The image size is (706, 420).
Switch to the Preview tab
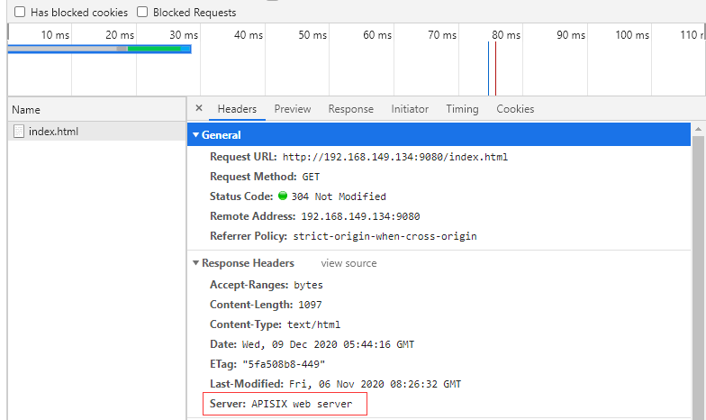[x=293, y=109]
